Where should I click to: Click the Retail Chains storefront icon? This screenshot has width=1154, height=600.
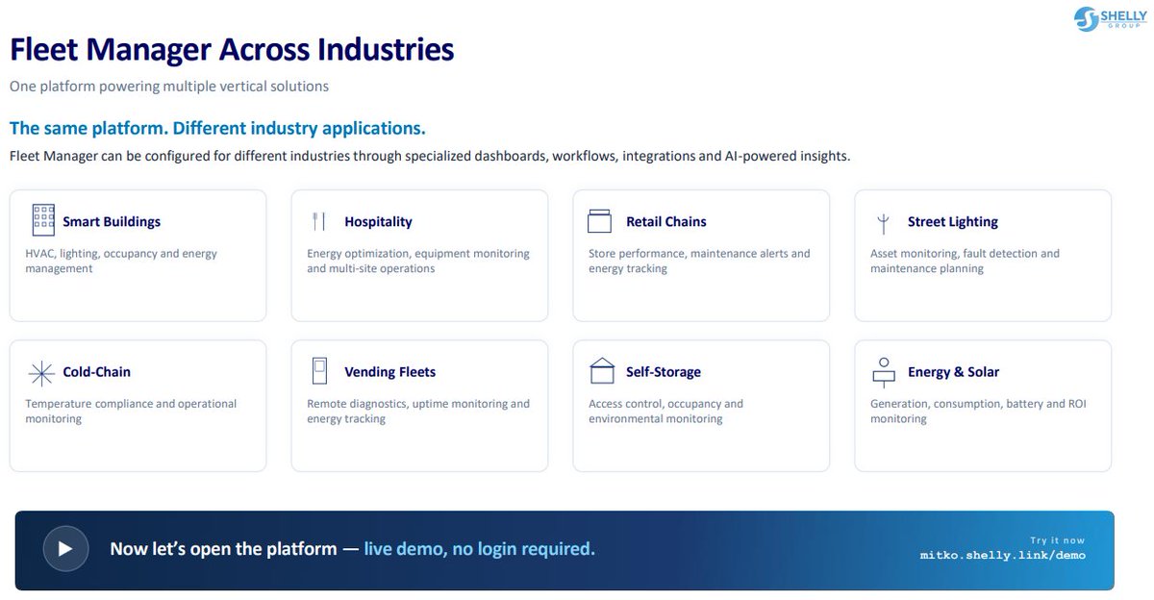(600, 221)
